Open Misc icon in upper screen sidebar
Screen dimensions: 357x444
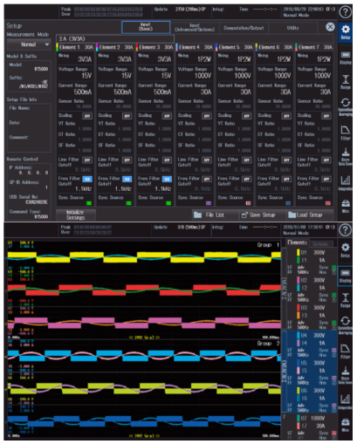pyautogui.click(x=346, y=206)
